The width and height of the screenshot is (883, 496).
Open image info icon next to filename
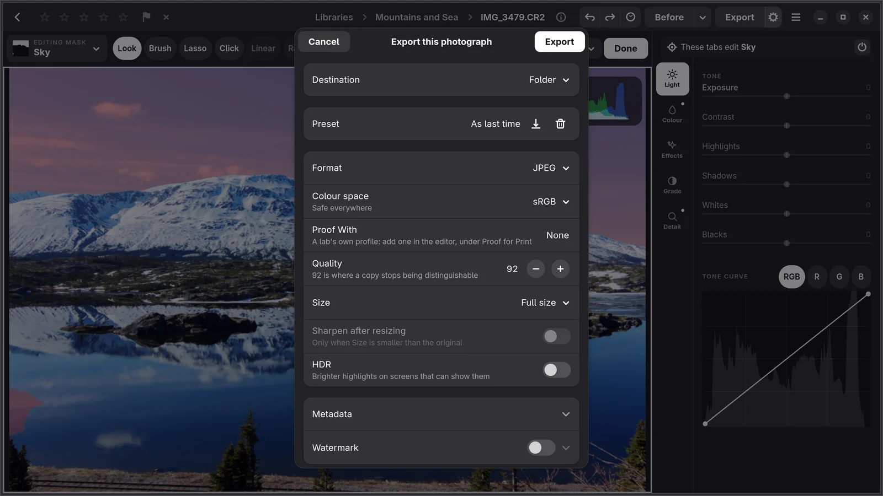coord(561,17)
